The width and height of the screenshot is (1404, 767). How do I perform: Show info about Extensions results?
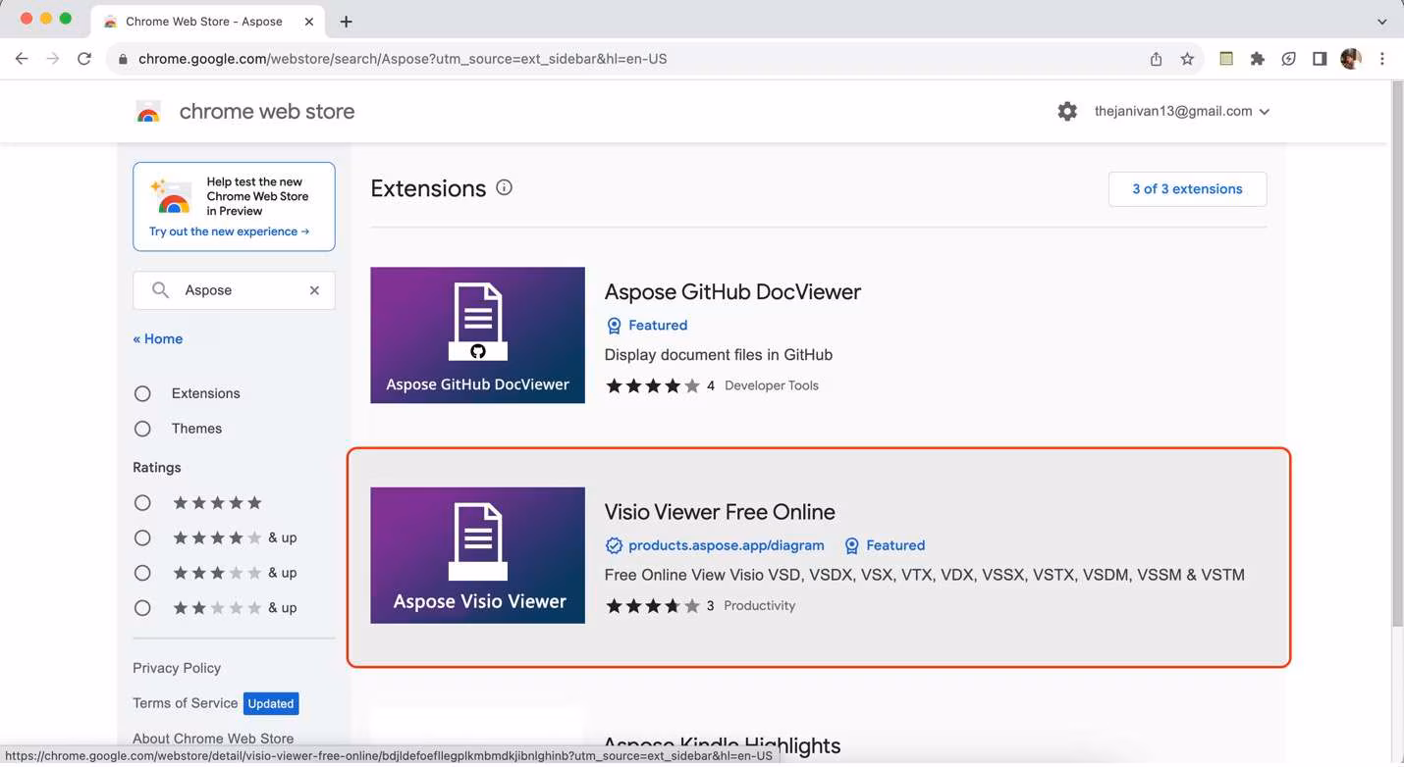[504, 187]
